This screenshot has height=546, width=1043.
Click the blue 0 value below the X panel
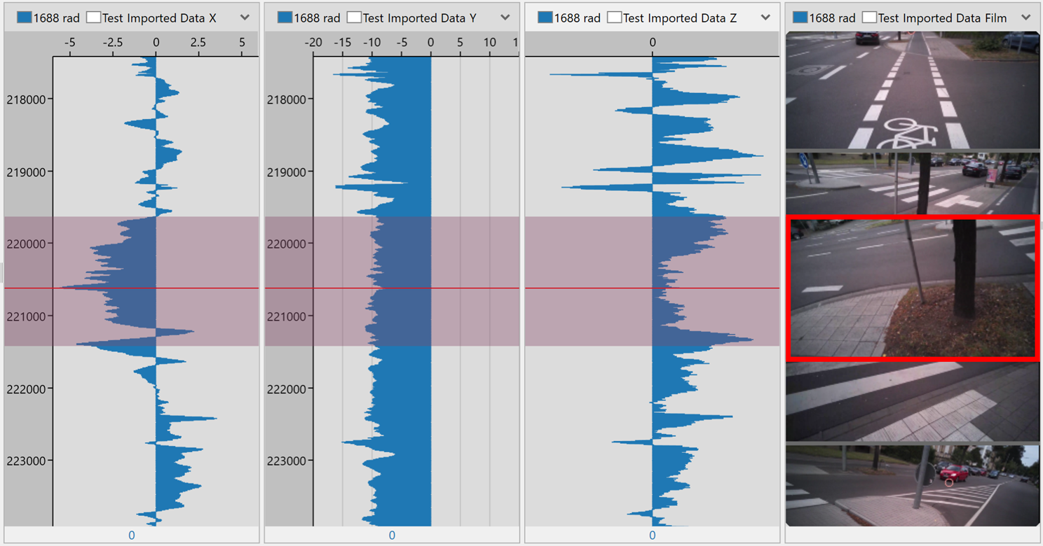(x=132, y=535)
